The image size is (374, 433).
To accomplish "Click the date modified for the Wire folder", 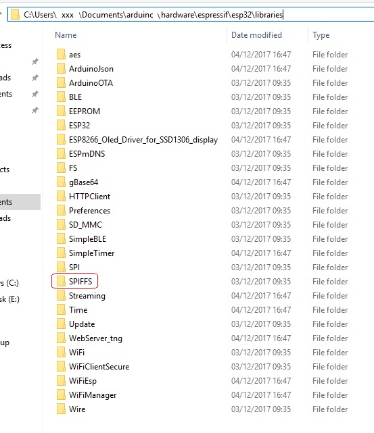I will (261, 409).
